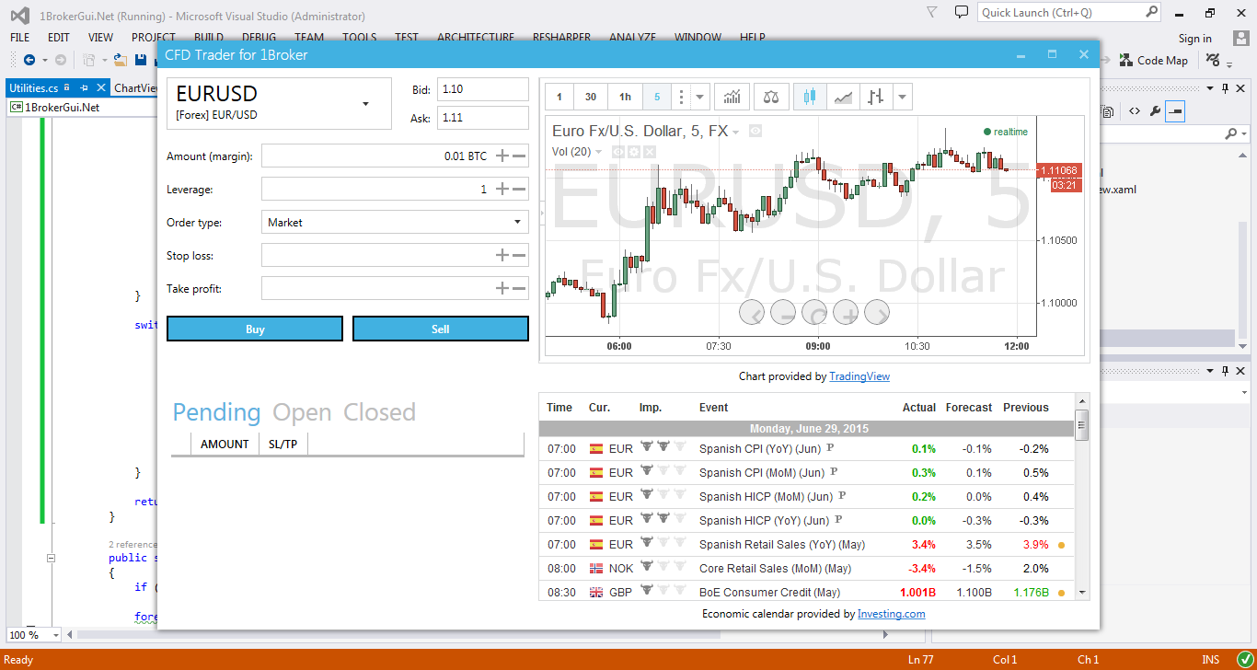Click the Sell button
This screenshot has width=1257, height=670.
click(441, 329)
